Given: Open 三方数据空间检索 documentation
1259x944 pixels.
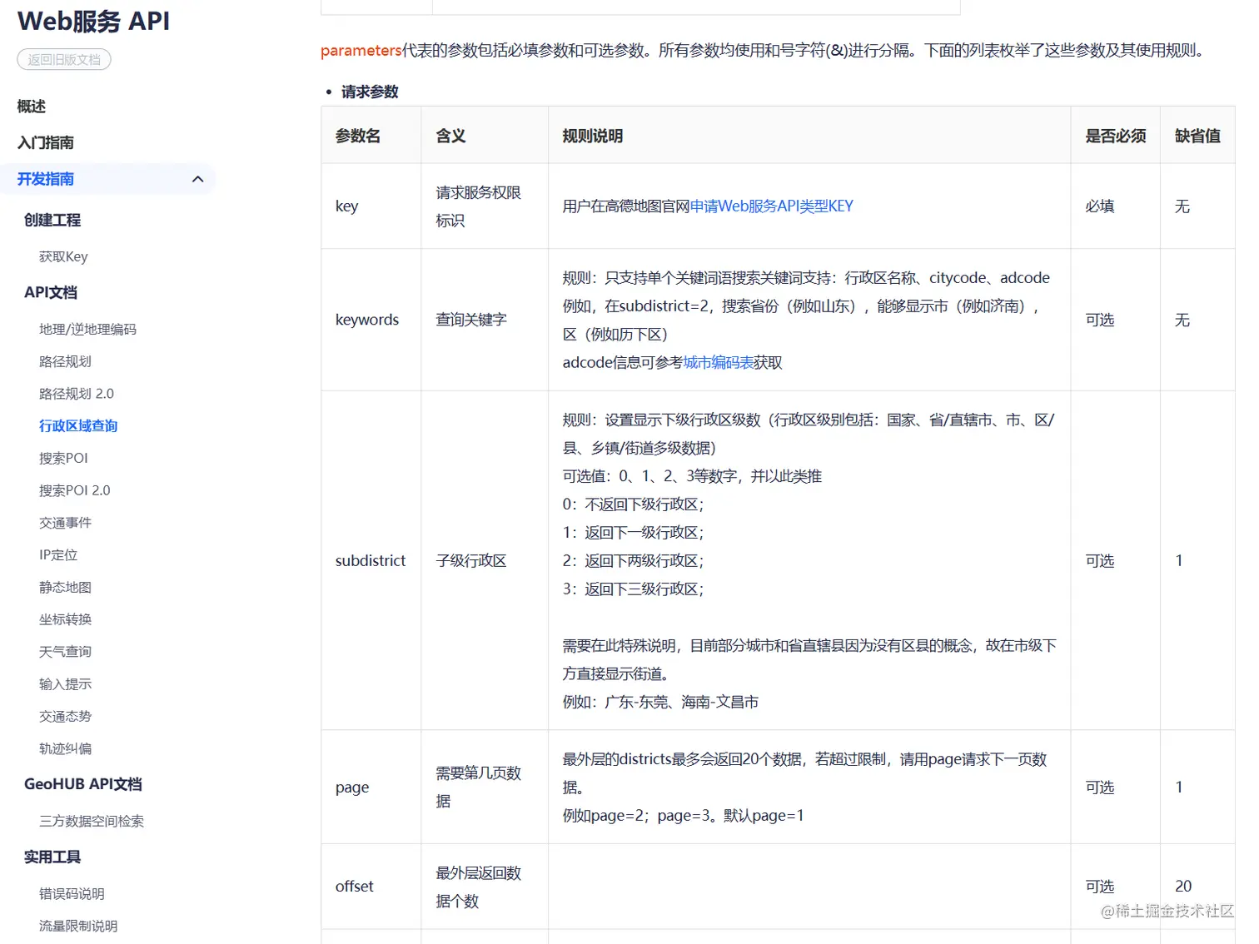Looking at the screenshot, I should [92, 822].
